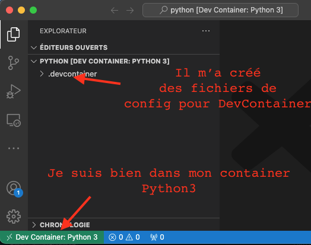Image resolution: width=311 pixels, height=245 pixels.
Task: Open the Run and Debug view
Action: click(x=14, y=91)
